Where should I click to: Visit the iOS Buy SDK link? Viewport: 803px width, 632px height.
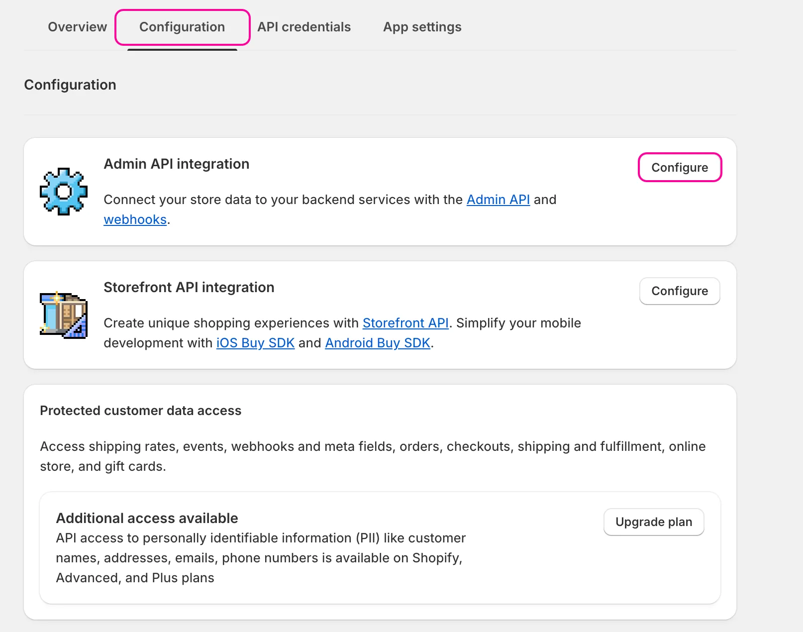(x=255, y=343)
